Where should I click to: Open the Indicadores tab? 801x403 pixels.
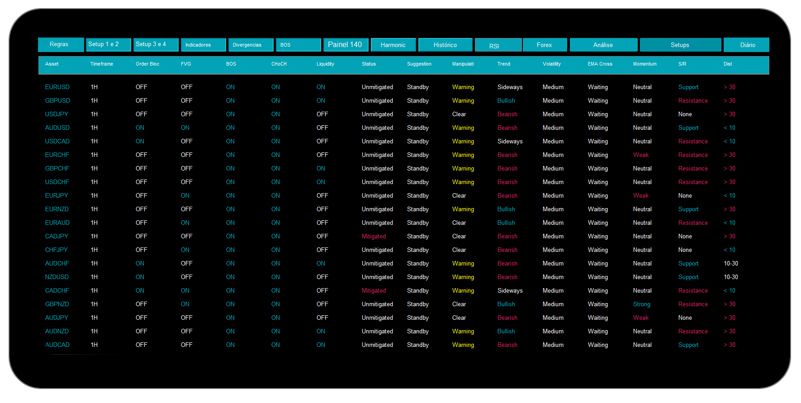(x=204, y=45)
